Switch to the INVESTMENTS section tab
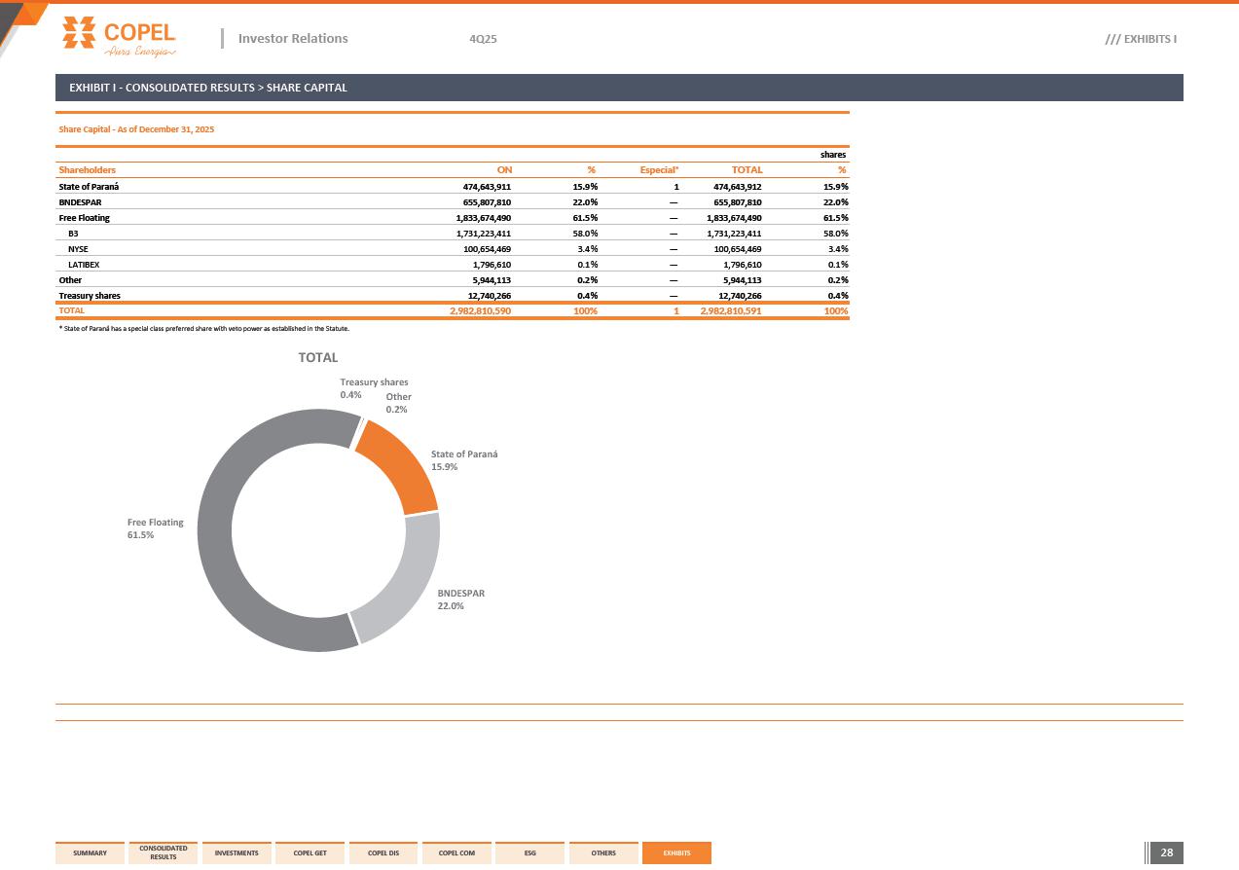The height and width of the screenshot is (870, 1239). pos(237,853)
